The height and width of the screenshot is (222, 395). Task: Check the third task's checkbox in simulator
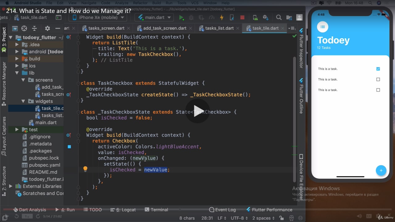[x=378, y=90]
